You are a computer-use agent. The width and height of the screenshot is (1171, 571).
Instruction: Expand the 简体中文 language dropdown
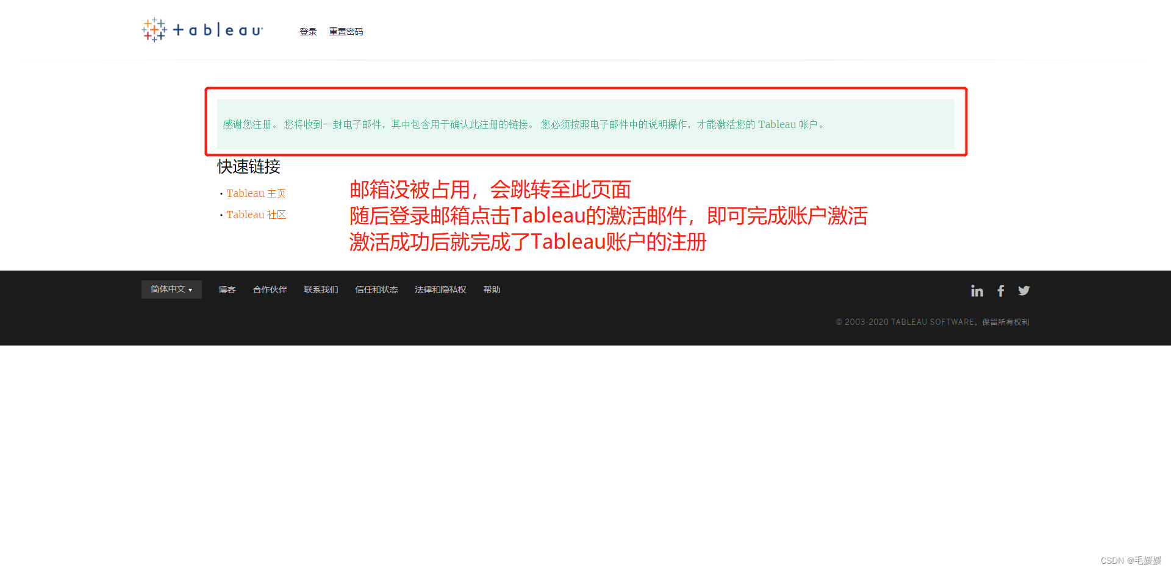pyautogui.click(x=171, y=289)
